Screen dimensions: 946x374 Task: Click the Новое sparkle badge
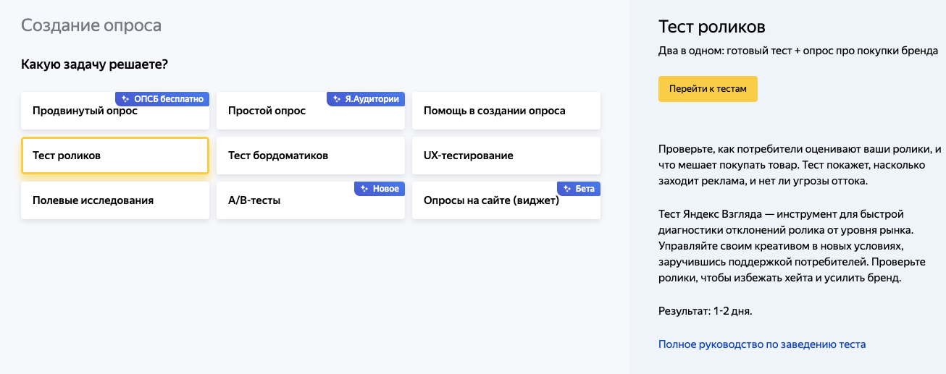pyautogui.click(x=380, y=189)
